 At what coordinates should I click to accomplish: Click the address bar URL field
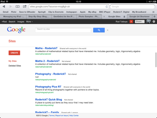(x=69, y=7)
